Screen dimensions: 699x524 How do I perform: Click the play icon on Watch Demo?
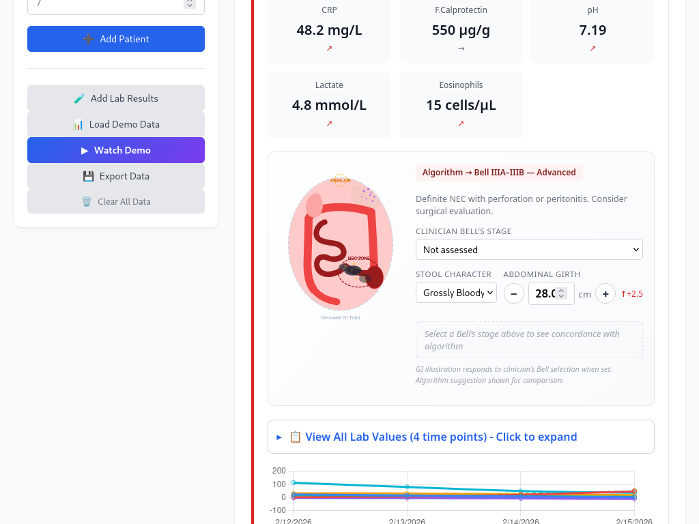tap(85, 151)
